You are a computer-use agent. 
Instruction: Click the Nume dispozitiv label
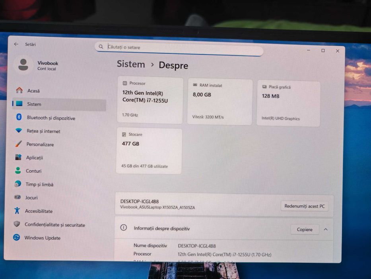click(150, 246)
